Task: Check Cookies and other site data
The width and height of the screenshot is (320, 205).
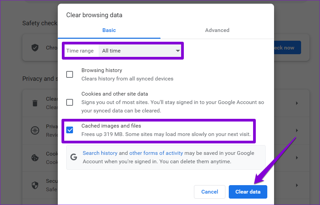Action: [x=70, y=102]
